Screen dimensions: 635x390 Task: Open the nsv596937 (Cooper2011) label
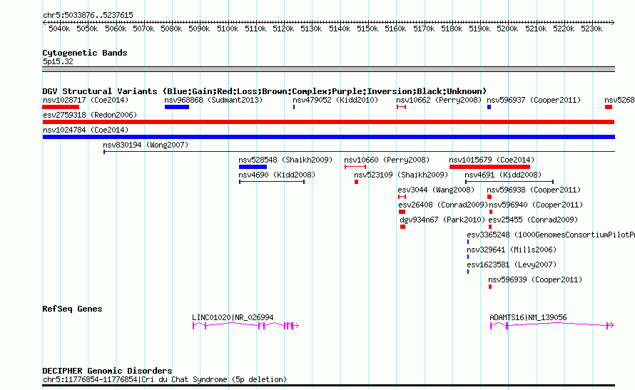tap(534, 100)
